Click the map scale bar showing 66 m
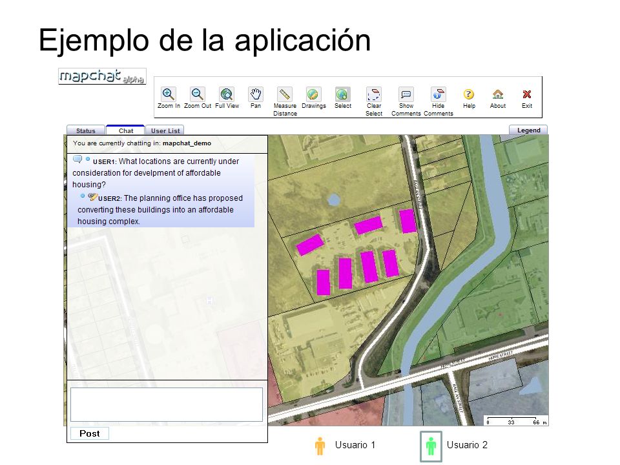The image size is (620, 465). [516, 420]
